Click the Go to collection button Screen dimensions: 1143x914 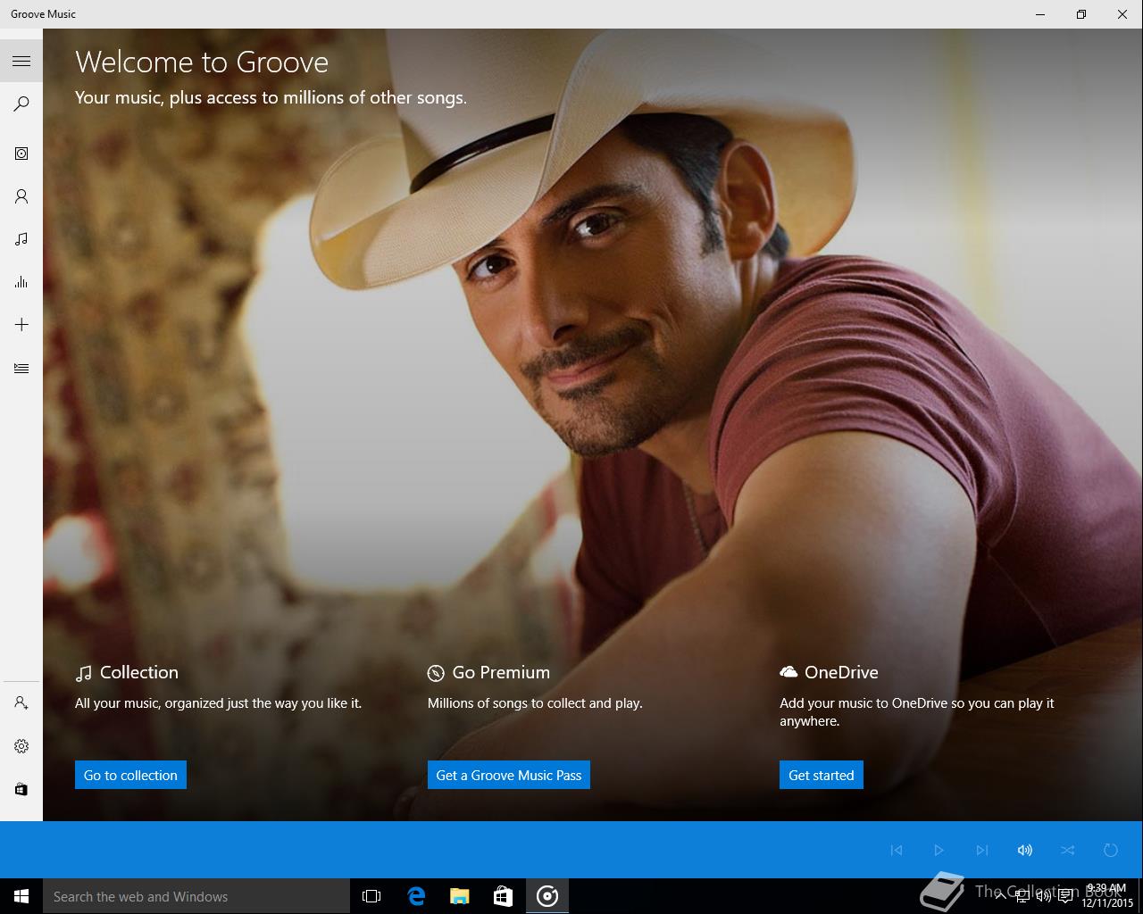(x=130, y=775)
